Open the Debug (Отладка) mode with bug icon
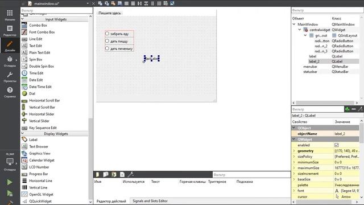 tap(10, 61)
